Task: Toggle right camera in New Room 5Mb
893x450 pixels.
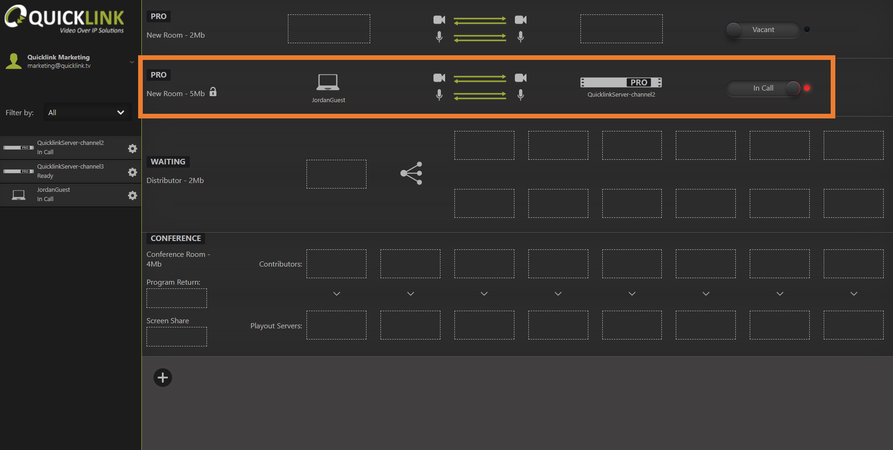Action: point(521,78)
